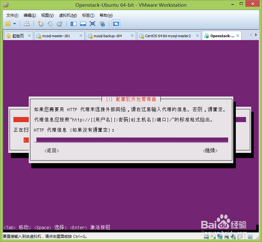
Task: Revert the VM to its snapshot
Action: (50, 24)
